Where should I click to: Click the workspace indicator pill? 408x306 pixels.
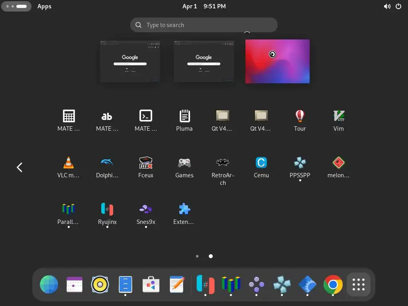16,6
